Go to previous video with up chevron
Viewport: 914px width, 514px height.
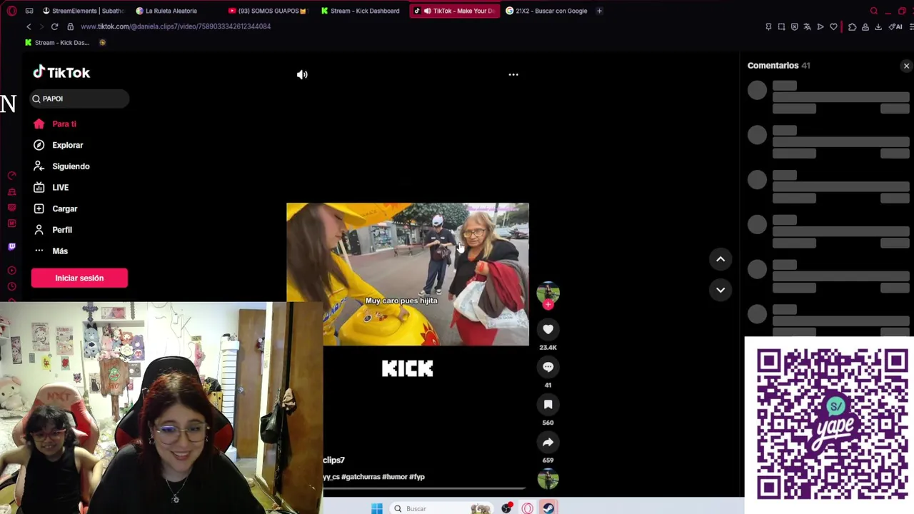coord(720,259)
